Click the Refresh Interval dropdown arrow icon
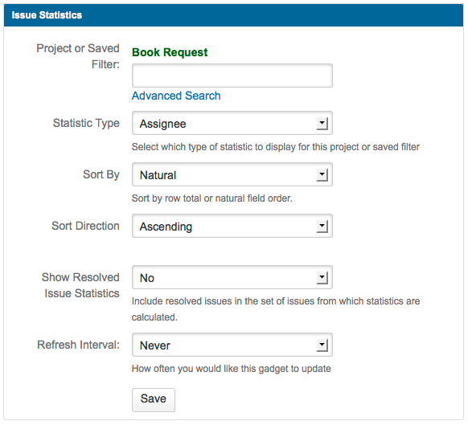Screen dimensions: 468x425 tap(322, 345)
